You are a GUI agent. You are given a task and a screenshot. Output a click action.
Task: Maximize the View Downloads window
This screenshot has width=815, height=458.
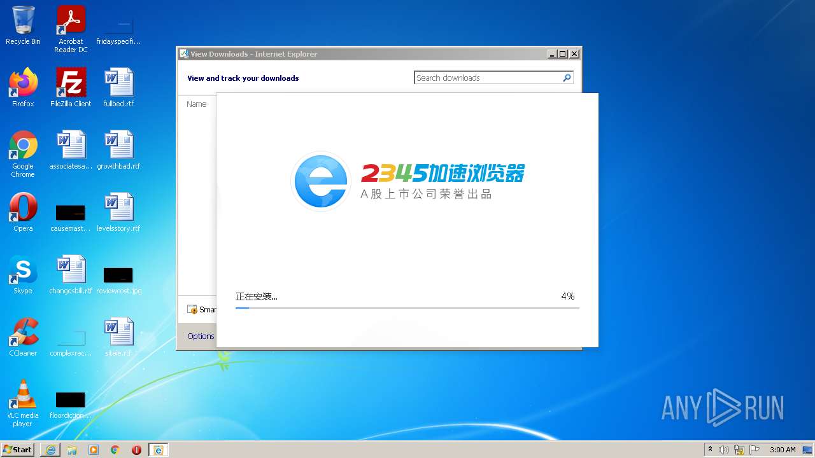pyautogui.click(x=563, y=54)
